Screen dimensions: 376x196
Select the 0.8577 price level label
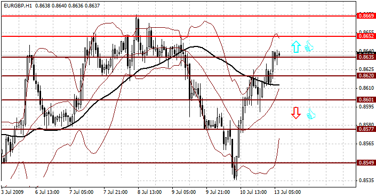366,129
